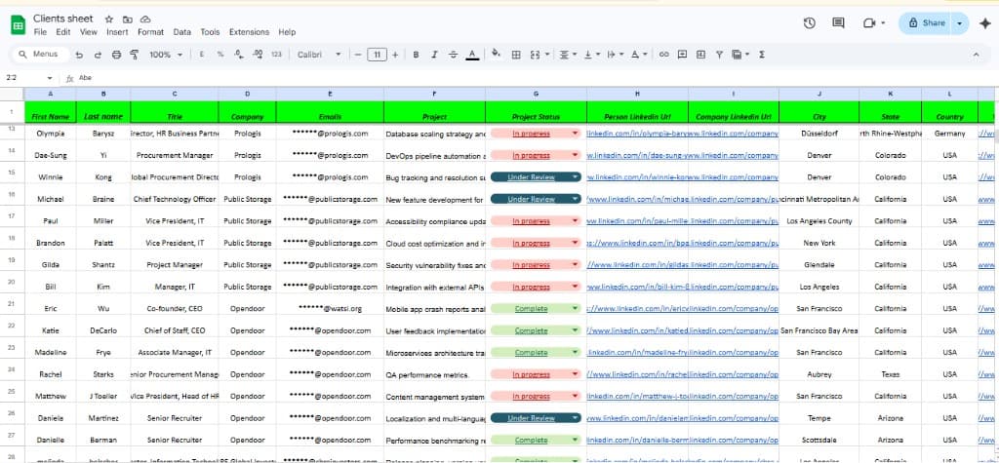Image resolution: width=999 pixels, height=463 pixels.
Task: Open Complete status dropdown for Eric Wu
Action: [x=576, y=309]
